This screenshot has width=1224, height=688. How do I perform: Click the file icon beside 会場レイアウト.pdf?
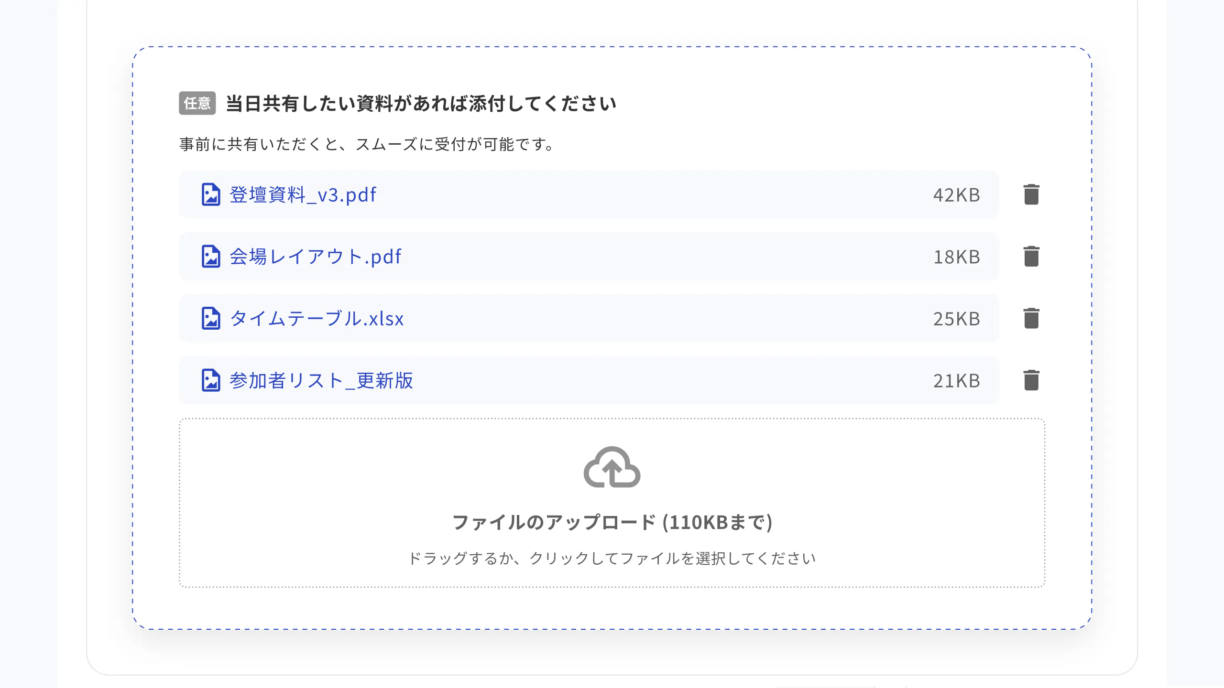[210, 257]
